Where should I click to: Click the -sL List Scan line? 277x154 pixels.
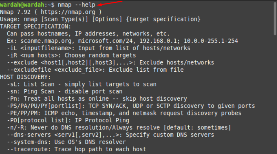[x=82, y=84]
